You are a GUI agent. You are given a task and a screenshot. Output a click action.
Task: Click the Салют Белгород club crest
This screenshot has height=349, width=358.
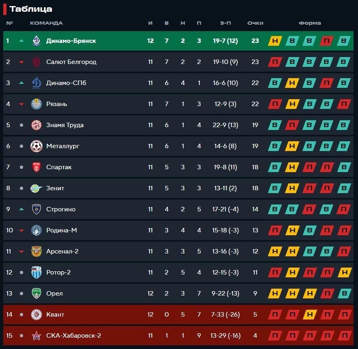36,62
